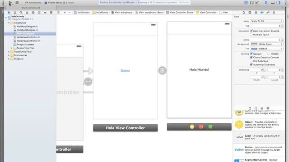289x162 pixels.
Task: Select the yellow View Controller dock icon
Action: [192, 127]
